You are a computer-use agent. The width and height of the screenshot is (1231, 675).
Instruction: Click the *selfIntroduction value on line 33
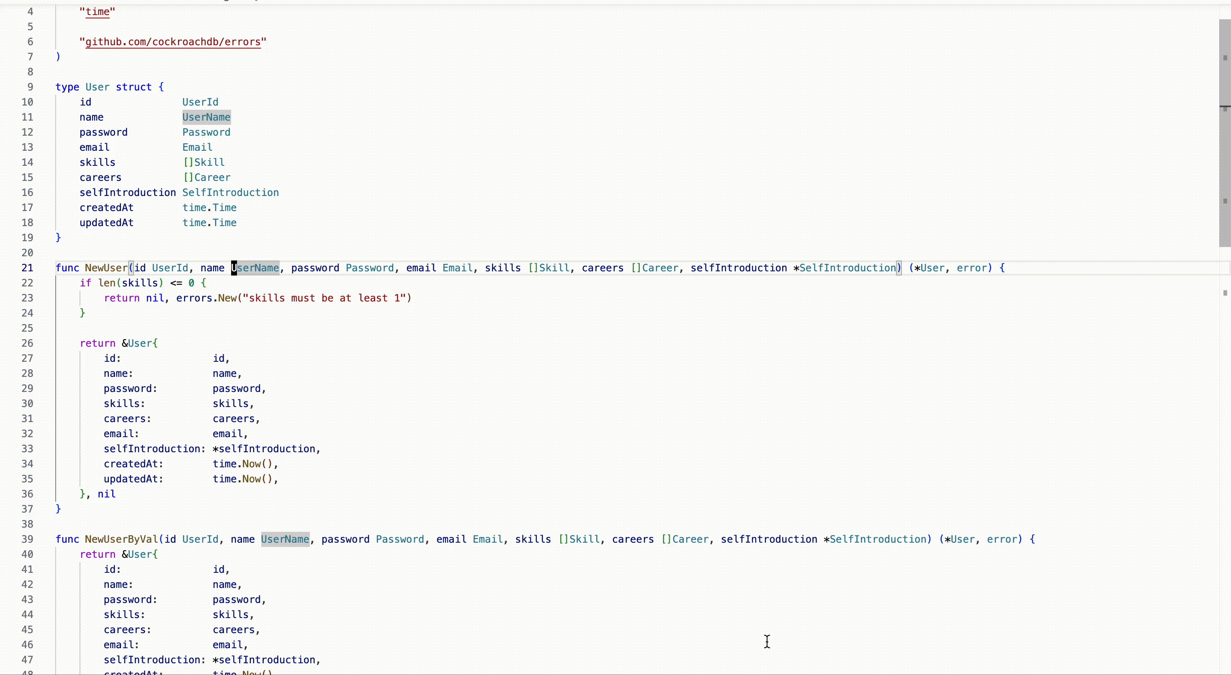(x=264, y=449)
